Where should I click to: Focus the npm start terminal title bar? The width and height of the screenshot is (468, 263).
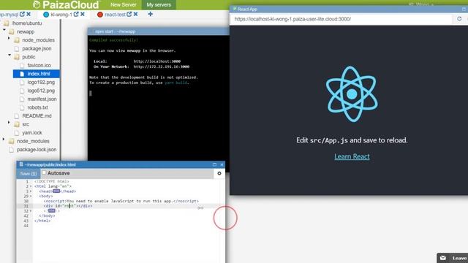point(159,31)
